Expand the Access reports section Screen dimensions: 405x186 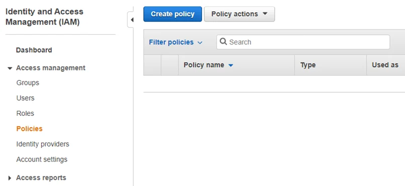(x=10, y=178)
